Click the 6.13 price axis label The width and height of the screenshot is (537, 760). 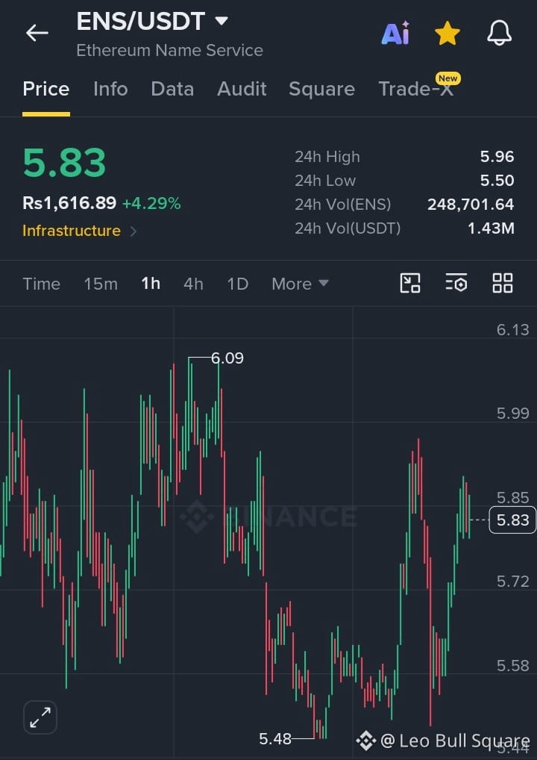pos(513,330)
